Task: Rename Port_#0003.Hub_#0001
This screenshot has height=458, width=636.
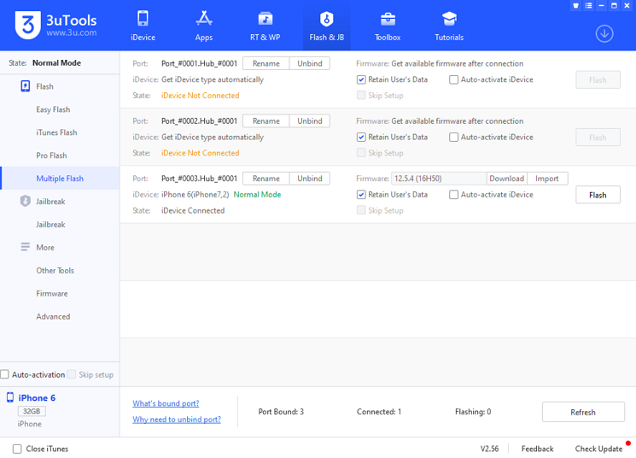Action: [x=266, y=179]
